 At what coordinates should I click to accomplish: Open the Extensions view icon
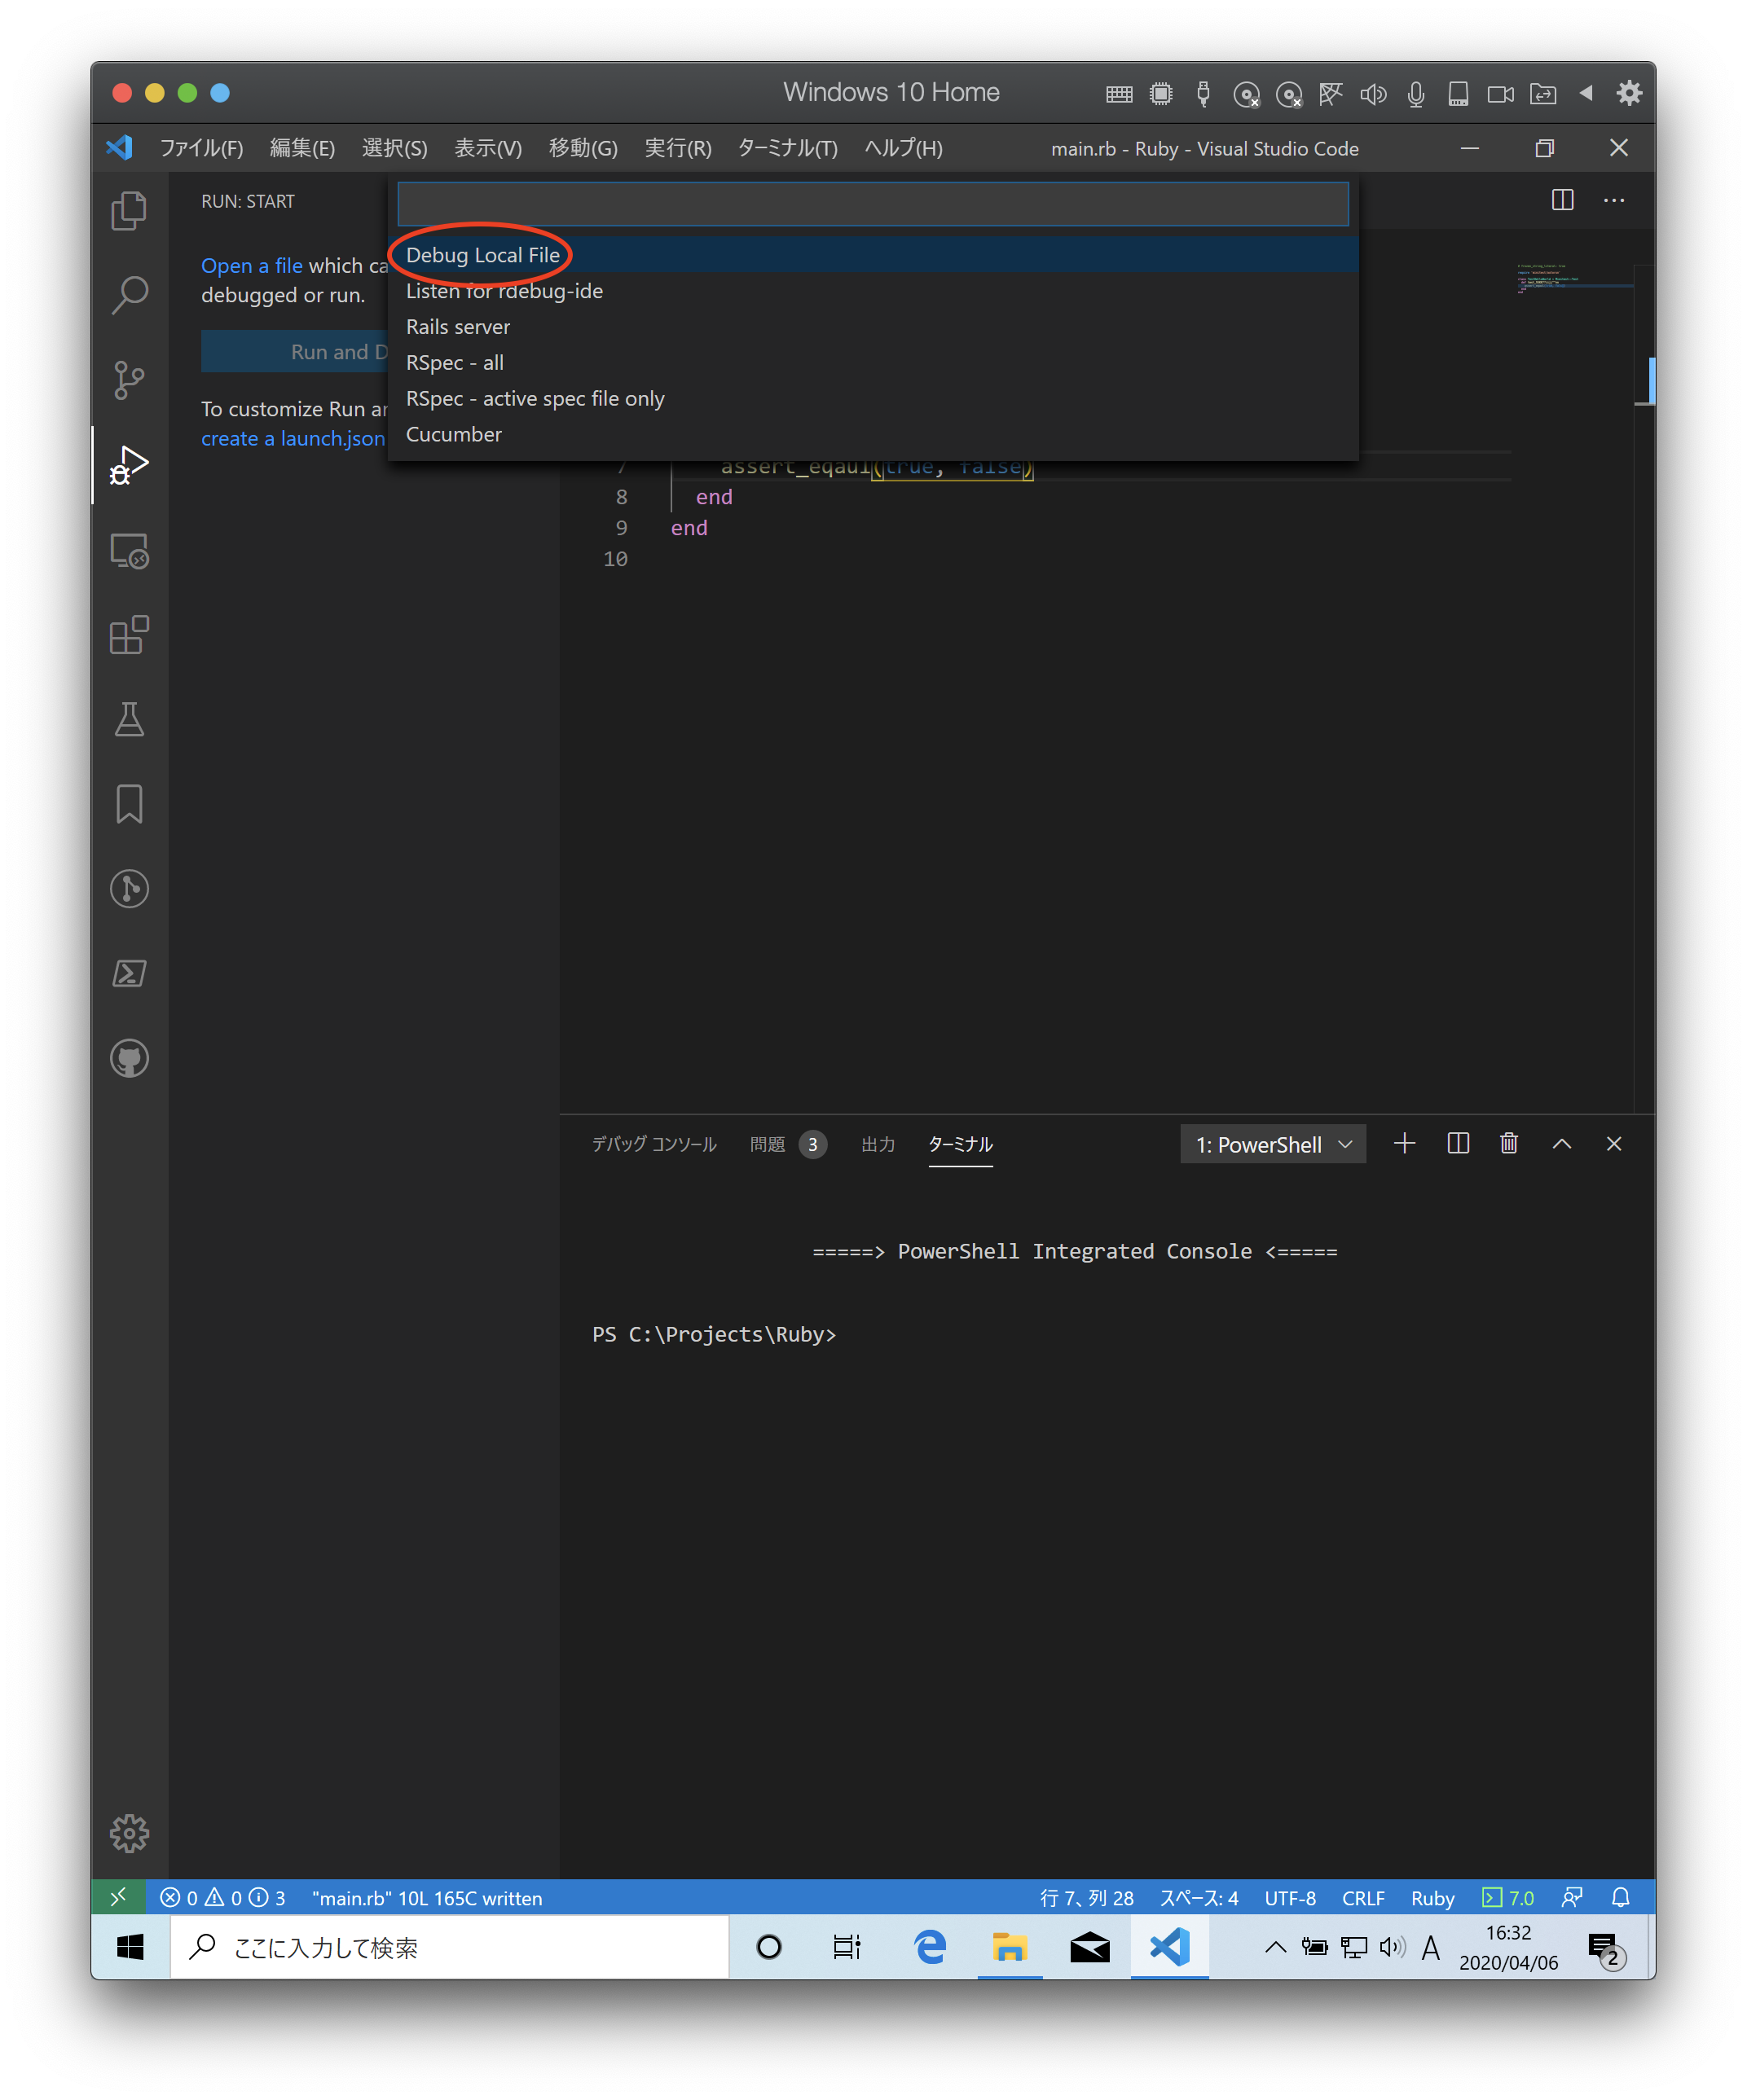tap(129, 635)
